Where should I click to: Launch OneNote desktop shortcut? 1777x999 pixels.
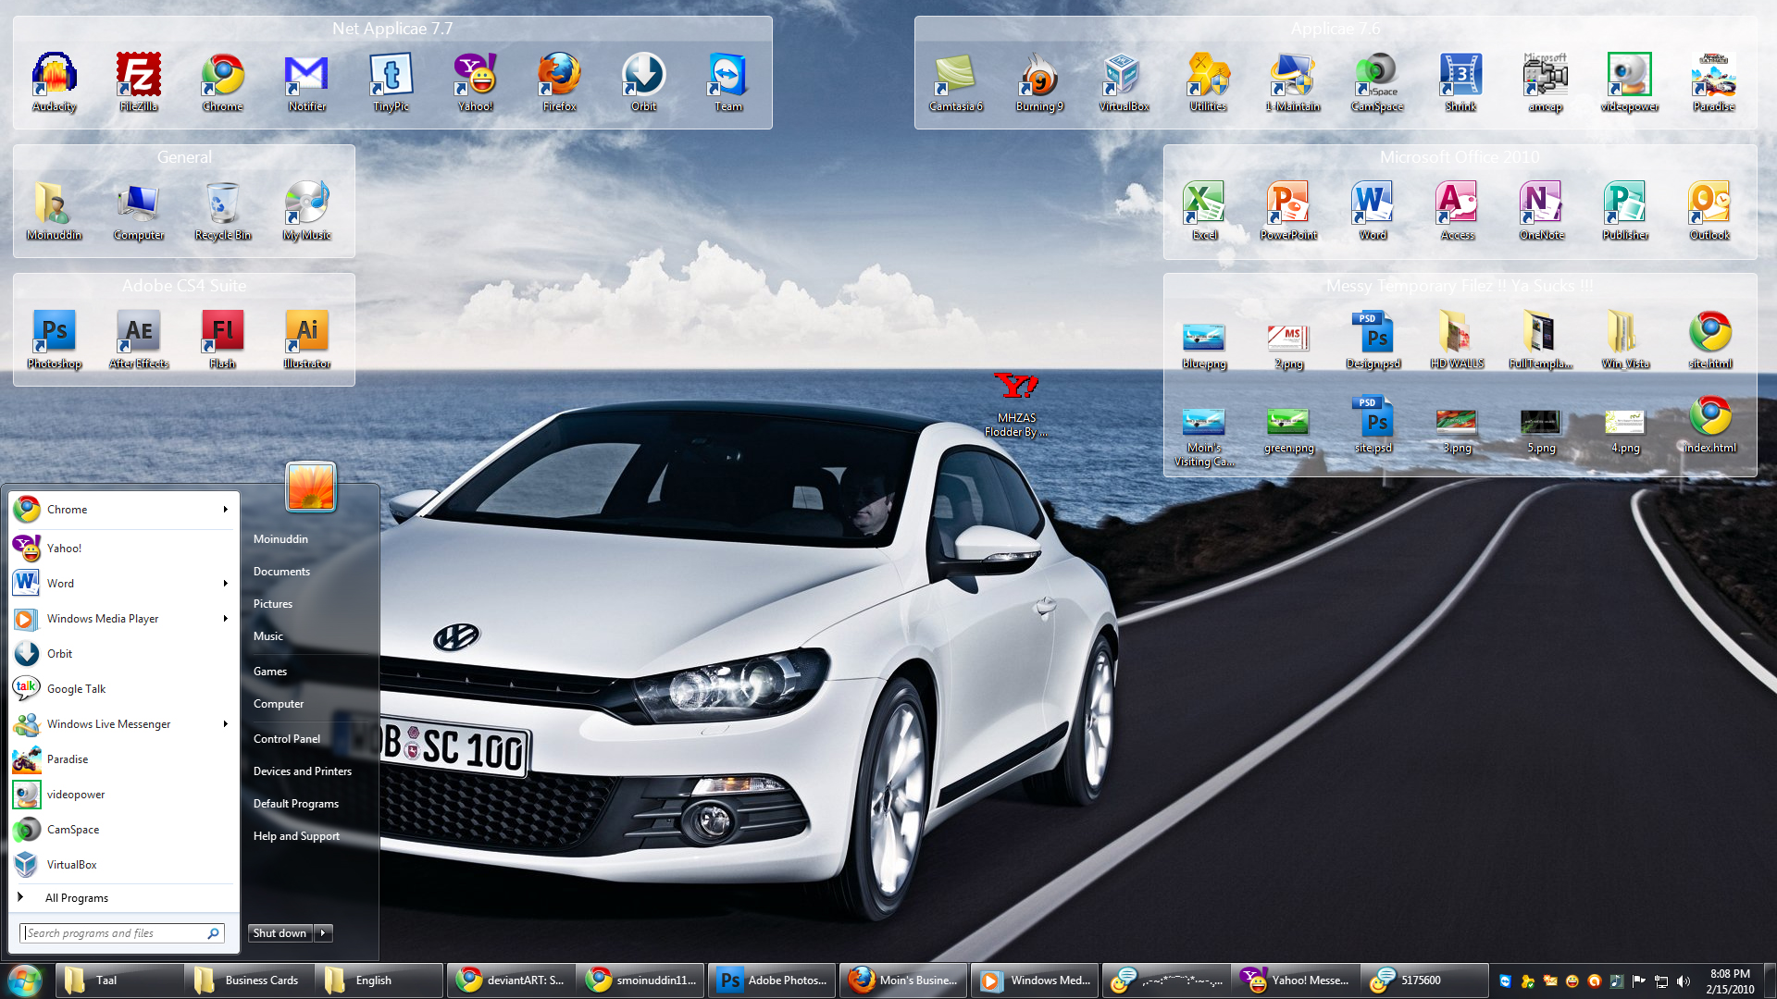tap(1541, 211)
